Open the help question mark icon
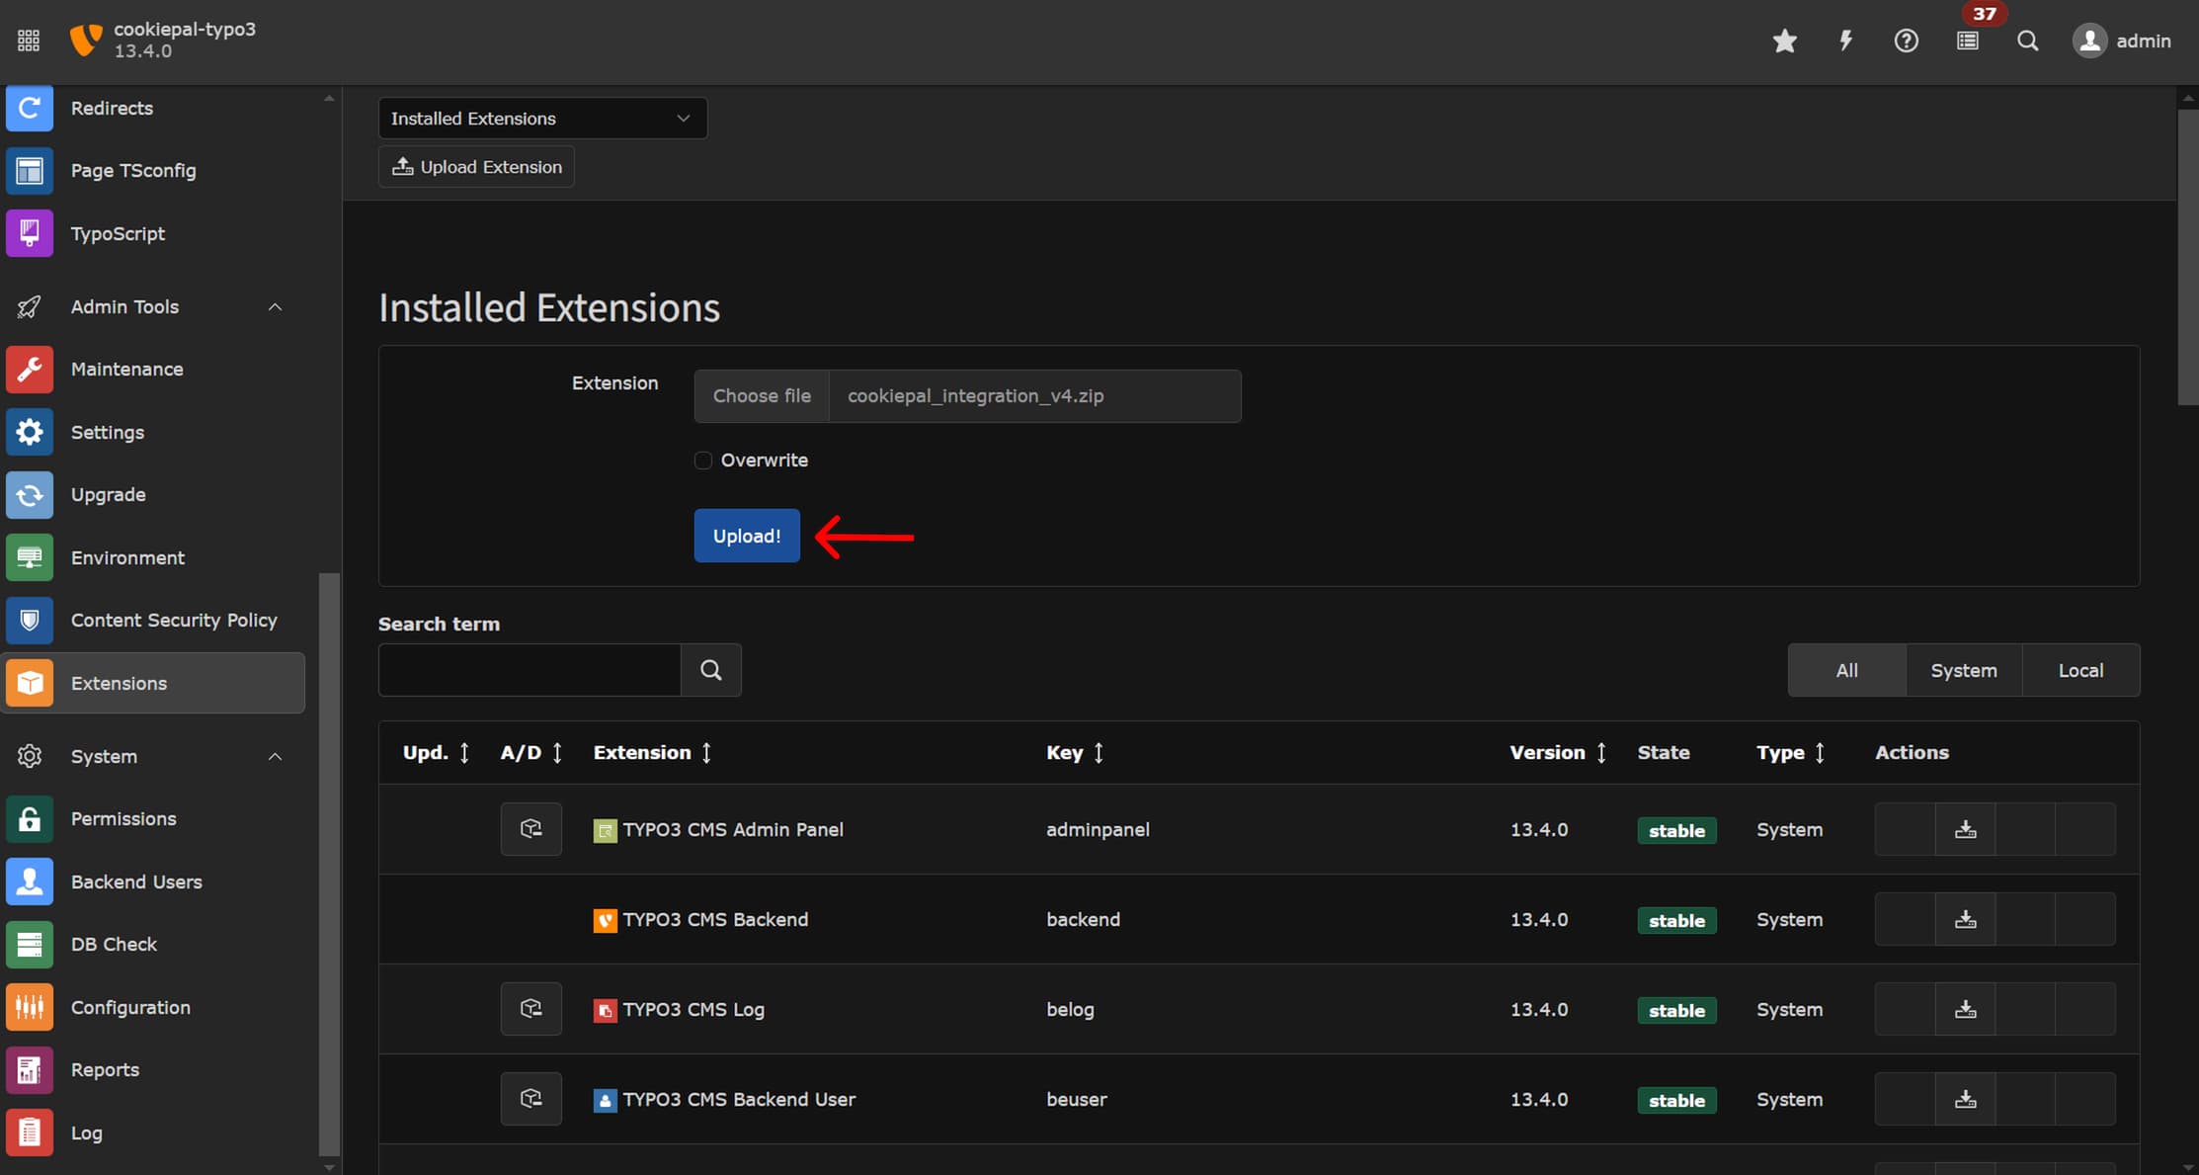Viewport: 2199px width, 1175px height. tap(1906, 42)
